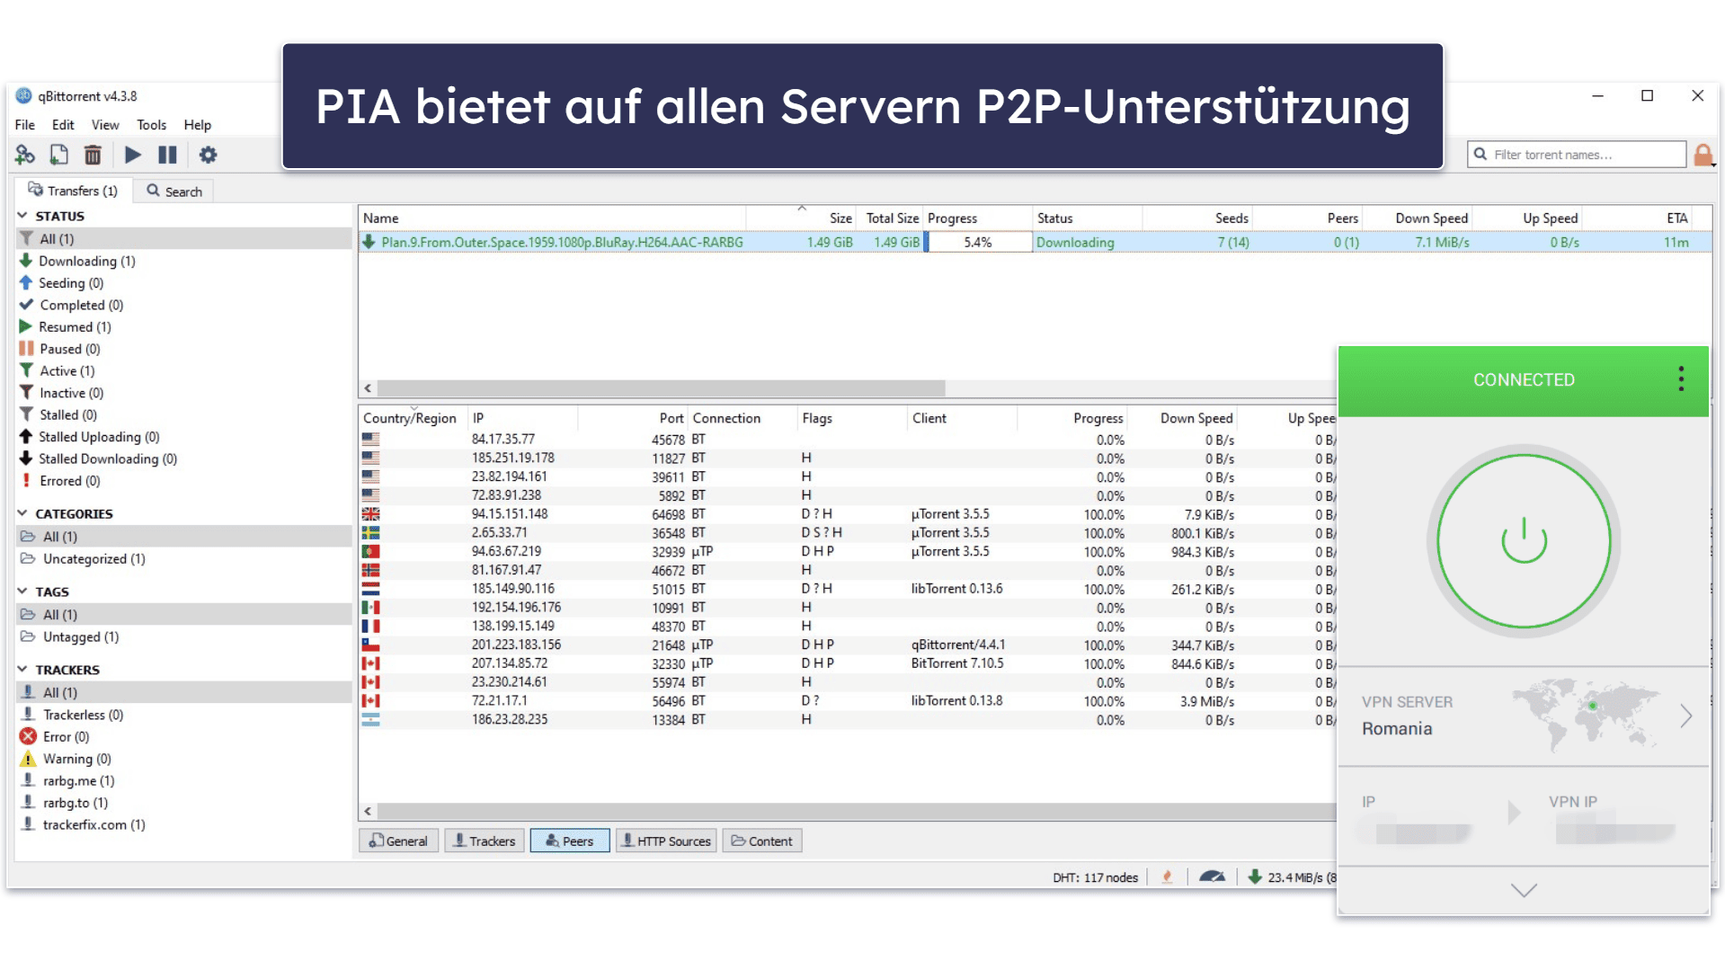The width and height of the screenshot is (1725, 970).
Task: Click the lock UI padlock icon
Action: [1703, 155]
